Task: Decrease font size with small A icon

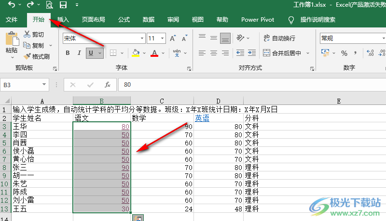Action: (184, 39)
